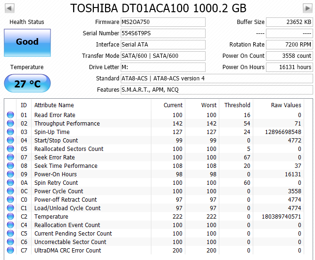Click status orb for UltraDMA CRC Error Count

click(10, 250)
